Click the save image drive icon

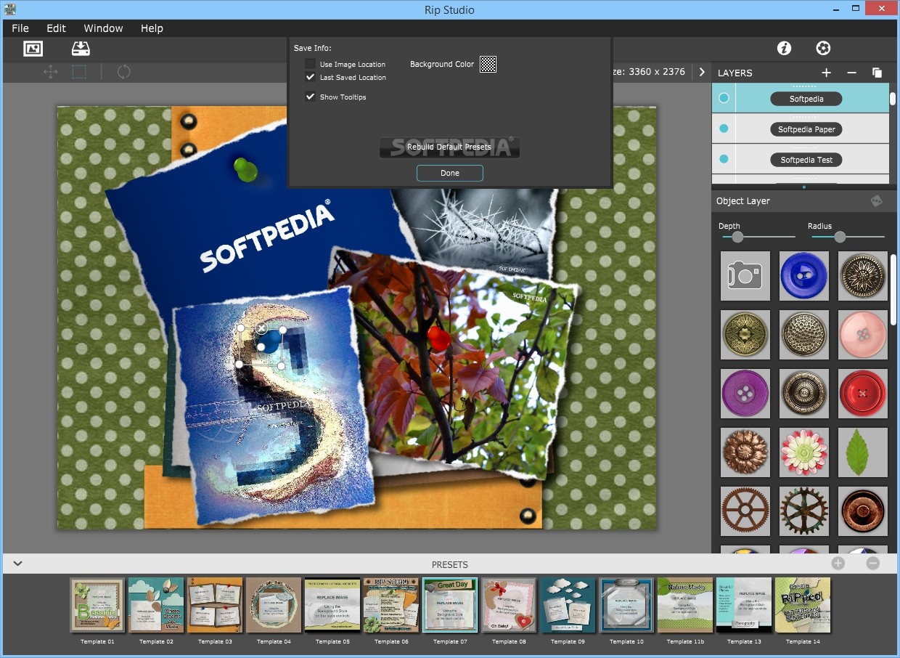[x=81, y=49]
